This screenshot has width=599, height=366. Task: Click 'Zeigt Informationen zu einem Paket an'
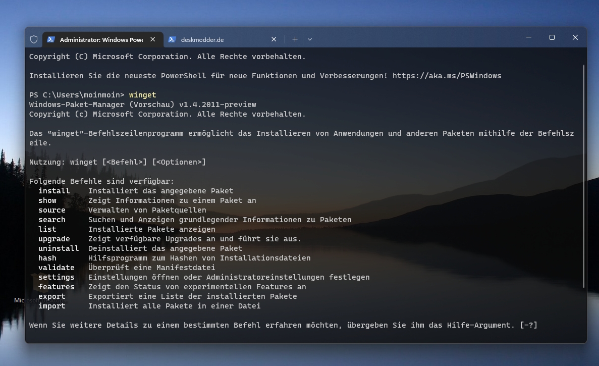point(172,200)
